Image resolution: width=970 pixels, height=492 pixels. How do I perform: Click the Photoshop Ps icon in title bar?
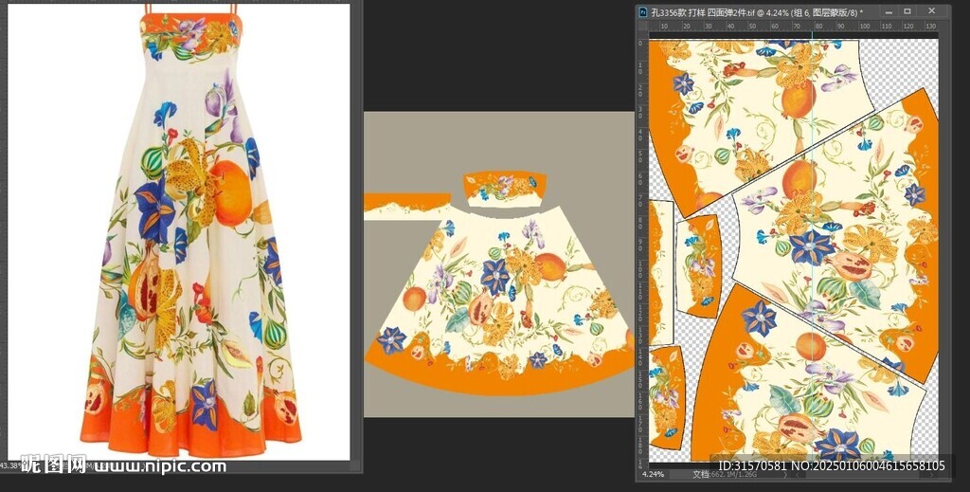coord(643,11)
